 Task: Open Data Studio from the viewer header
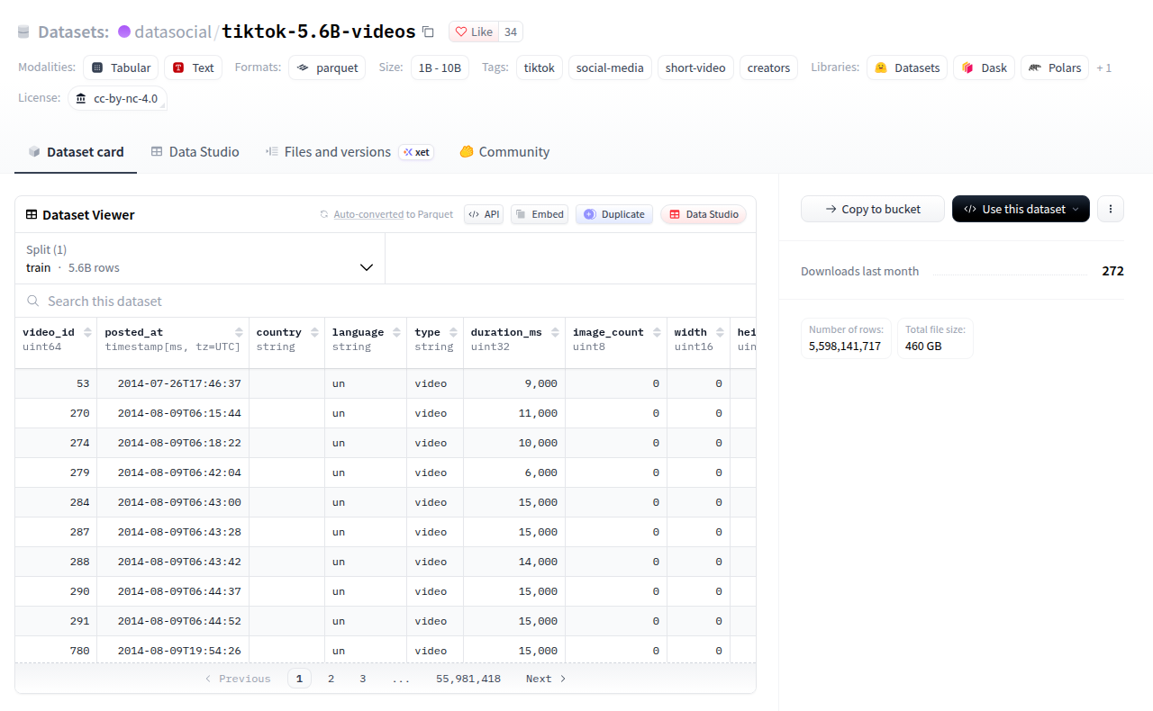(x=704, y=214)
